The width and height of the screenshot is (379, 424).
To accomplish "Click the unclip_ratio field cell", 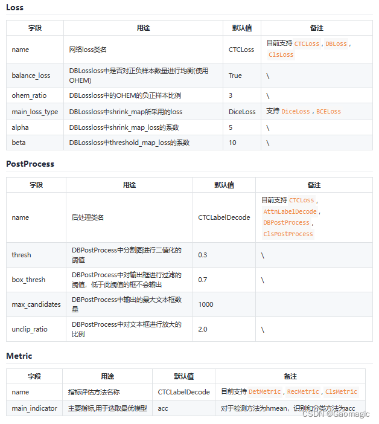I will pyautogui.click(x=30, y=329).
